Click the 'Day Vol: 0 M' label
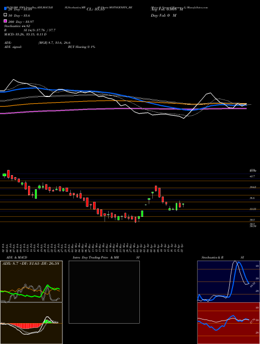260x344 pixels. click(163, 15)
